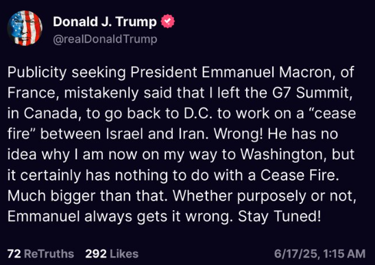Screen dimensions: 375x265
Task: Click the red verified checkmark badge
Action: click(168, 21)
